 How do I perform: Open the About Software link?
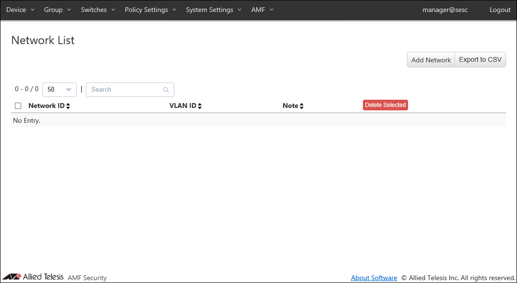[374, 278]
